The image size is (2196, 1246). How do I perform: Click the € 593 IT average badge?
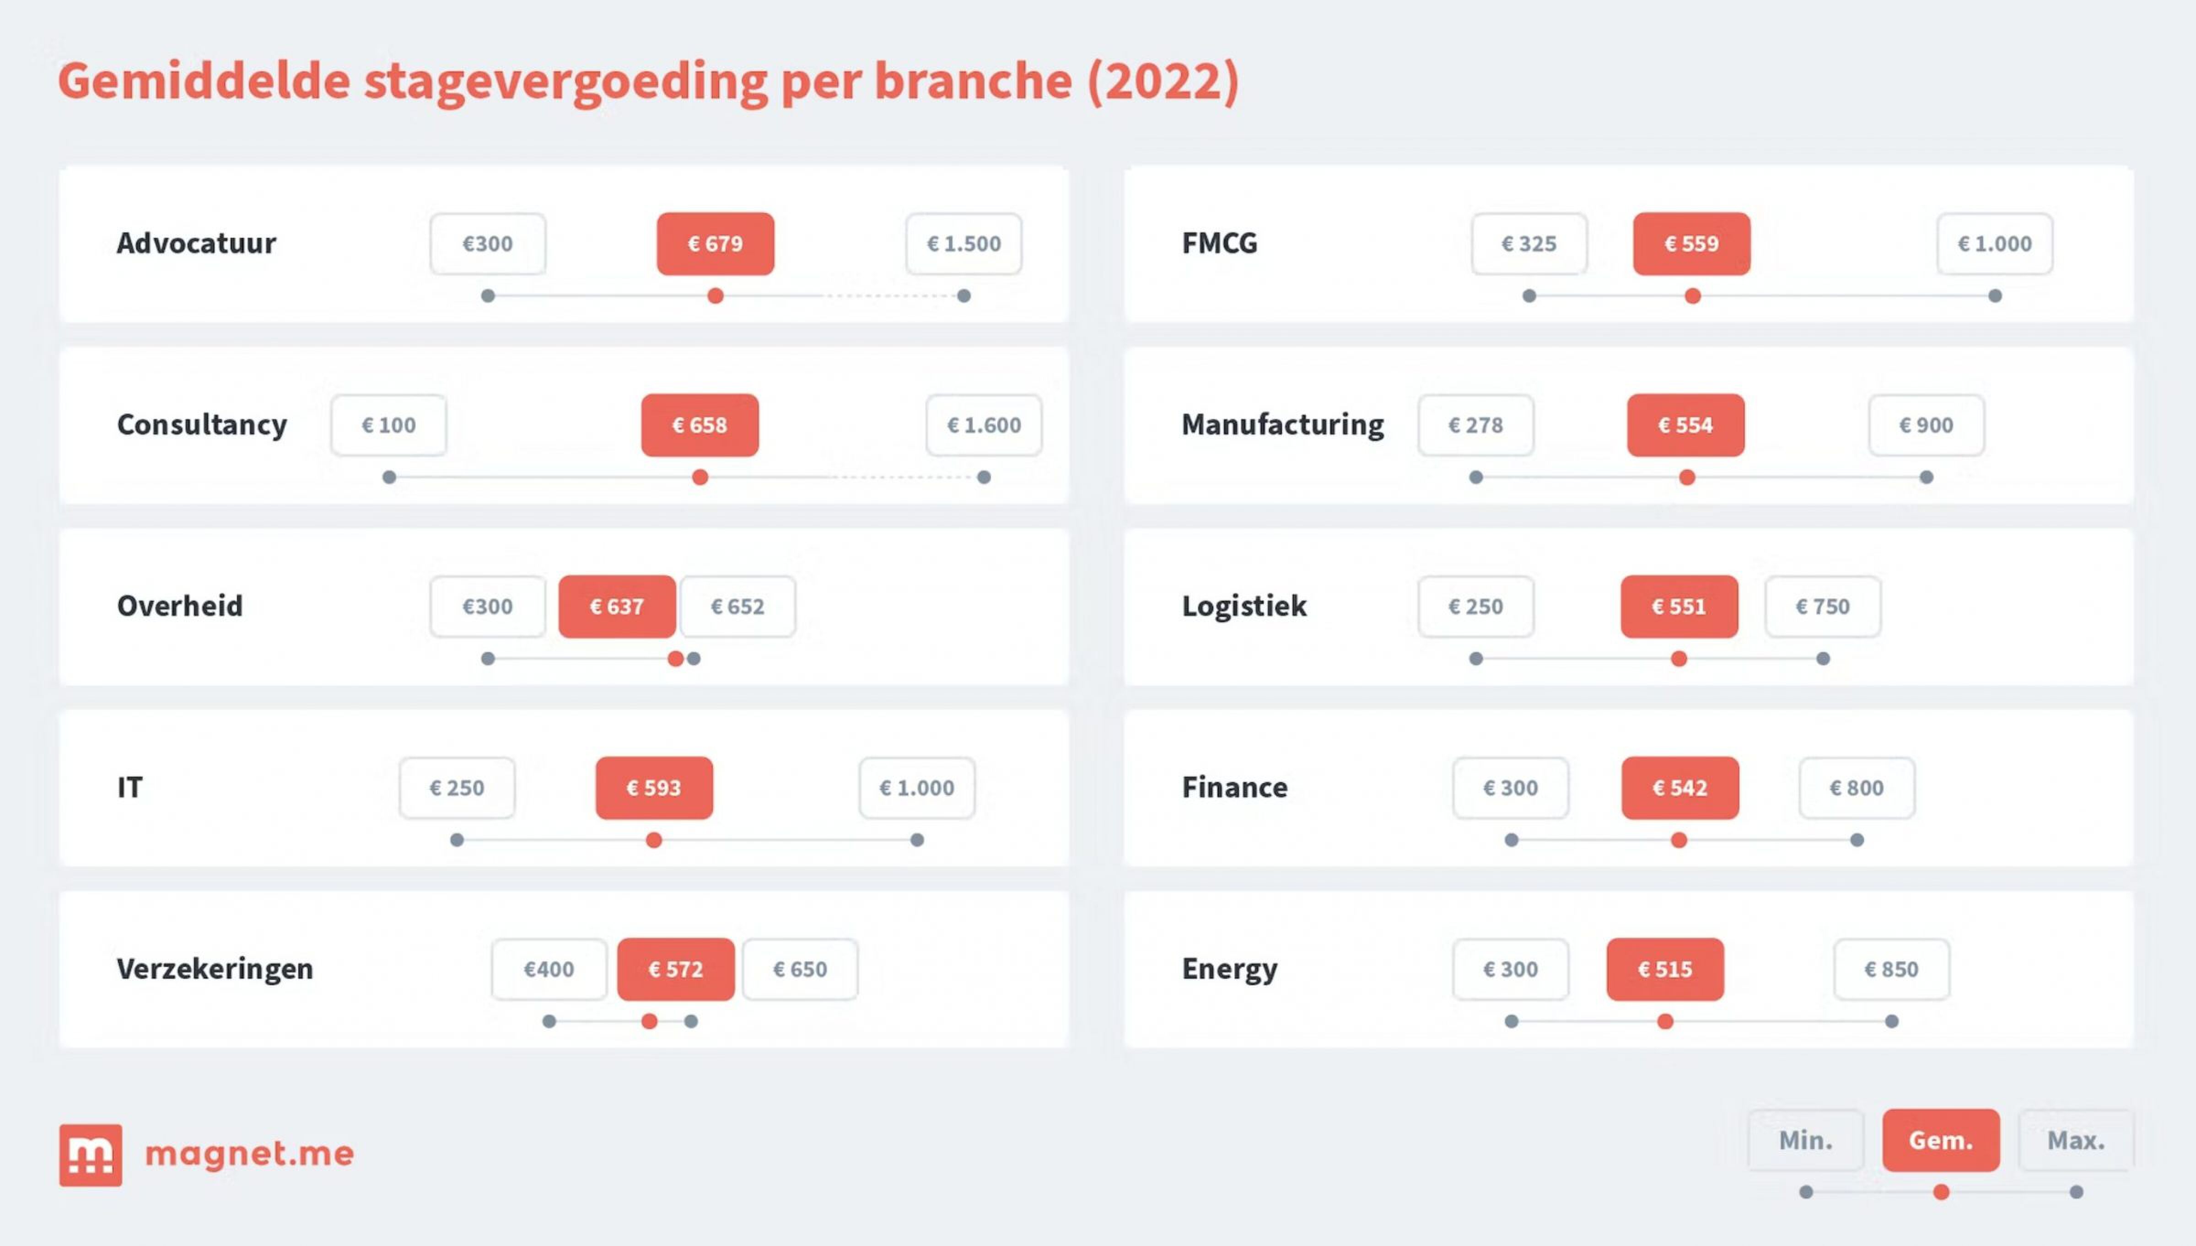click(655, 788)
